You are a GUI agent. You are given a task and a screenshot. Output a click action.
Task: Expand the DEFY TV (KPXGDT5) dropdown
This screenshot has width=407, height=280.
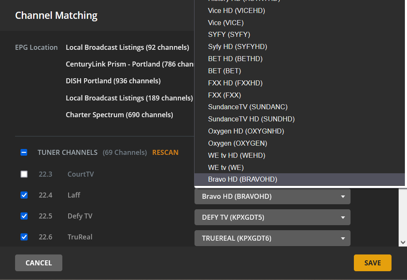click(272, 217)
